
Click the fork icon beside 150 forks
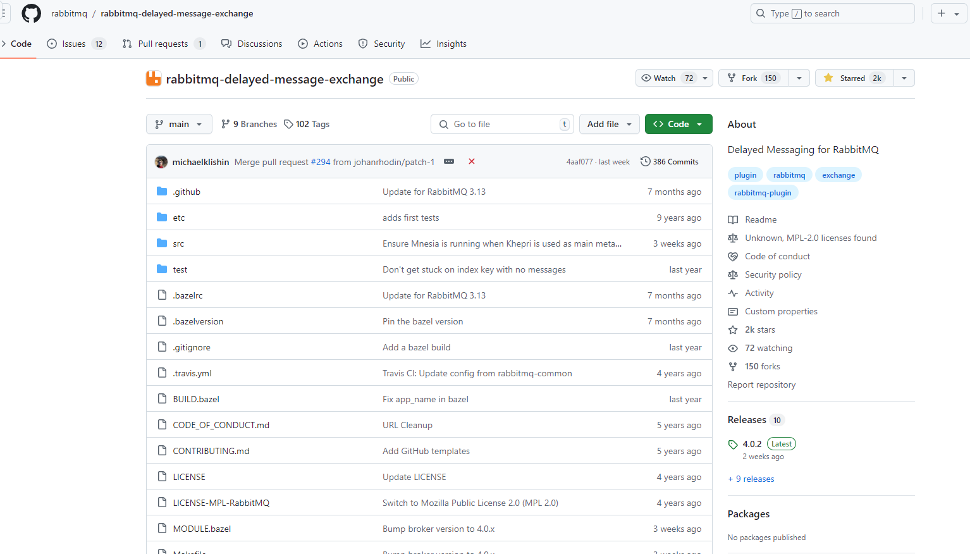[x=733, y=366]
